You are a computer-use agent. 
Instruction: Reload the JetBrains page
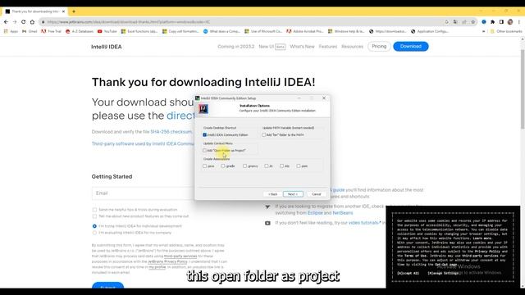(x=24, y=22)
